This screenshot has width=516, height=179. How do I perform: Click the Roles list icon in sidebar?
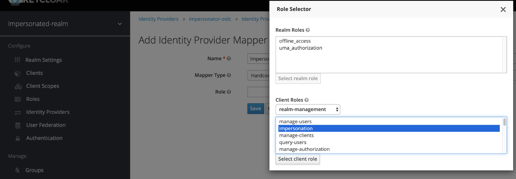18,99
